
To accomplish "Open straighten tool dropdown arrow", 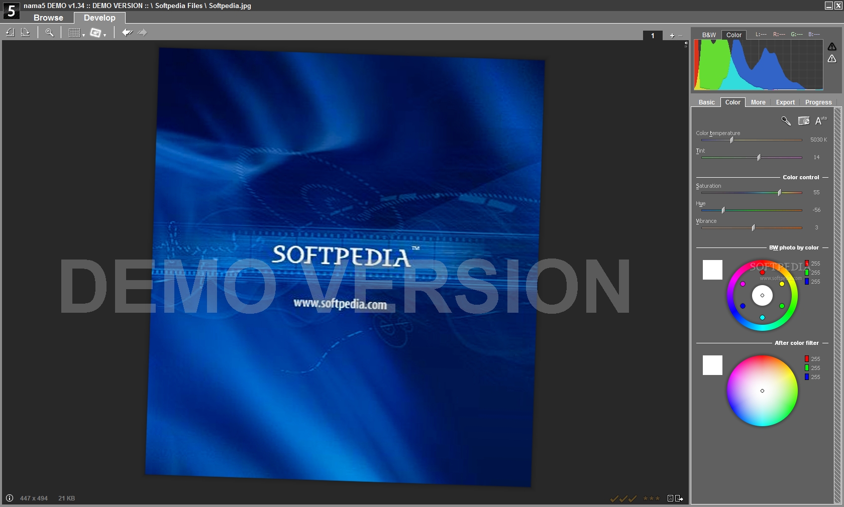I will [x=104, y=35].
